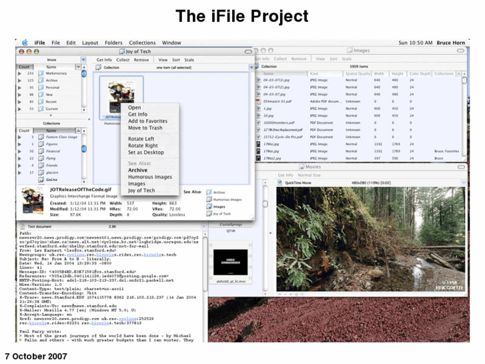
Task: Open the Name column dropdown in folder list
Action: coord(78,67)
